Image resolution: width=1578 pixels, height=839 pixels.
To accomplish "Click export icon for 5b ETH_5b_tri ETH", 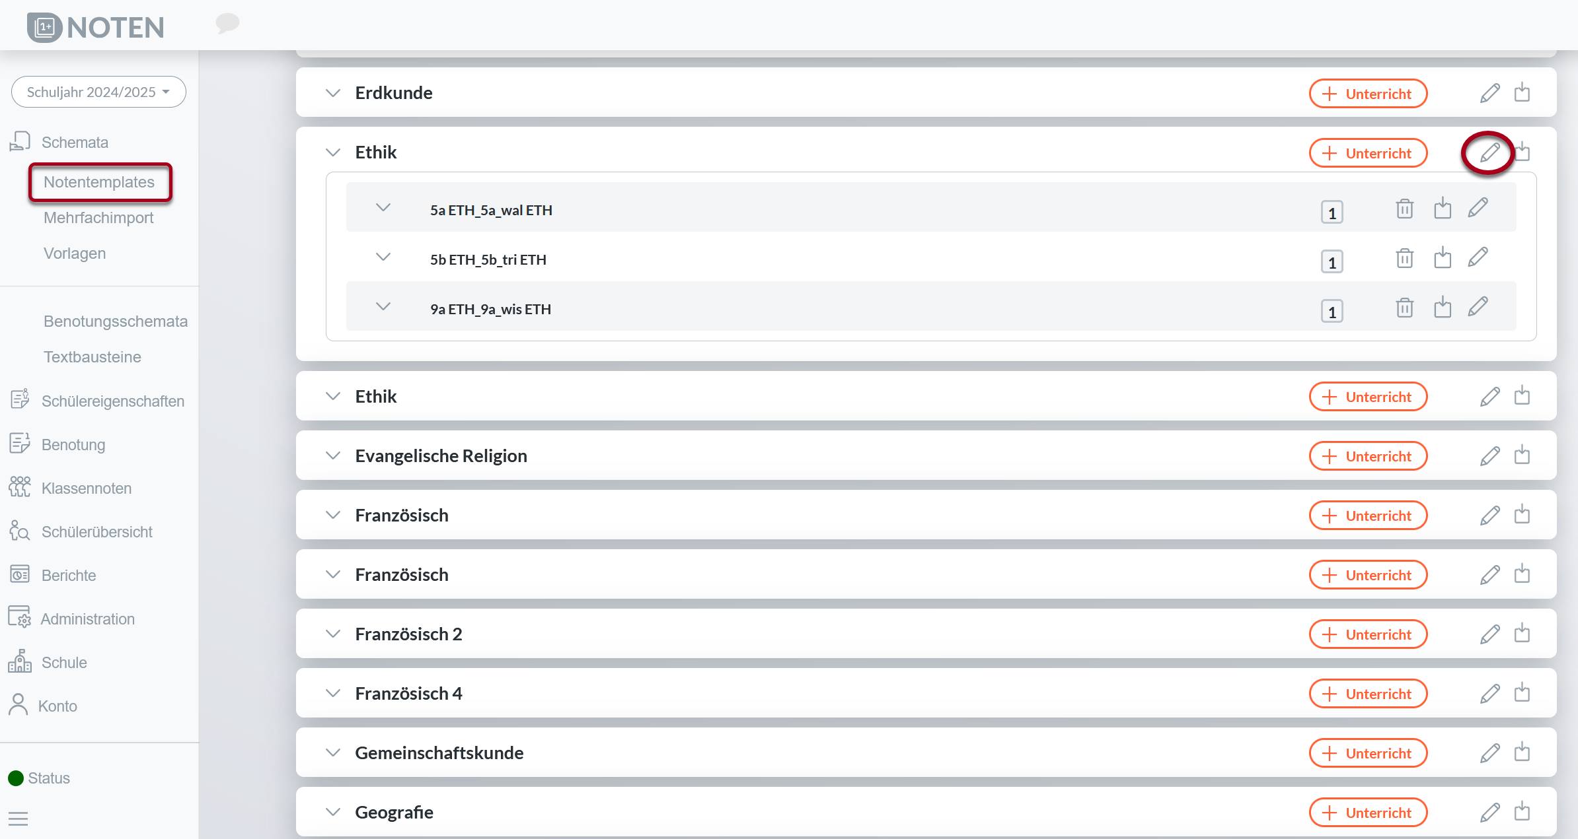I will [1443, 258].
